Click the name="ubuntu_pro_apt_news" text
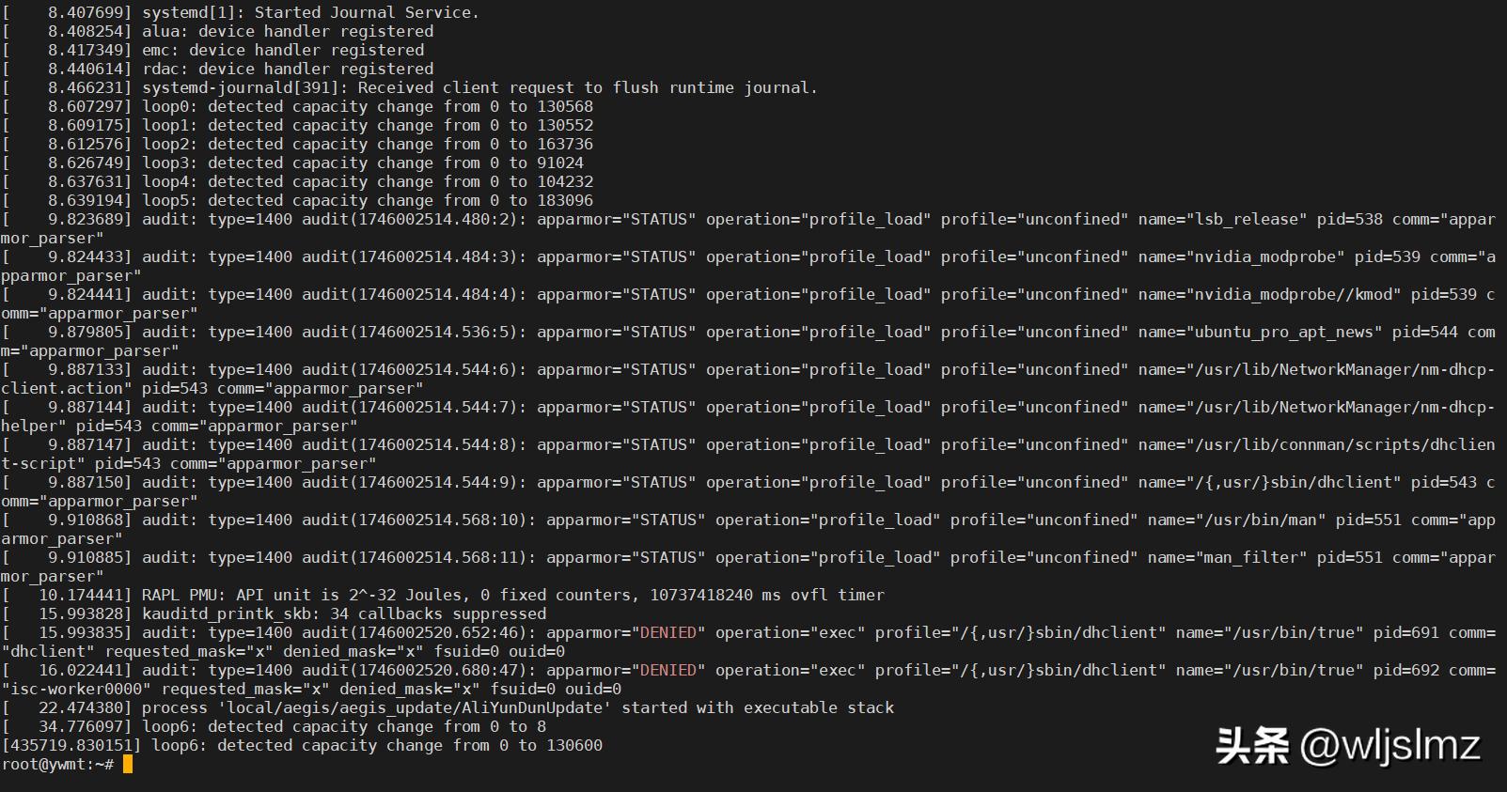Image resolution: width=1507 pixels, height=792 pixels. pos(1260,332)
